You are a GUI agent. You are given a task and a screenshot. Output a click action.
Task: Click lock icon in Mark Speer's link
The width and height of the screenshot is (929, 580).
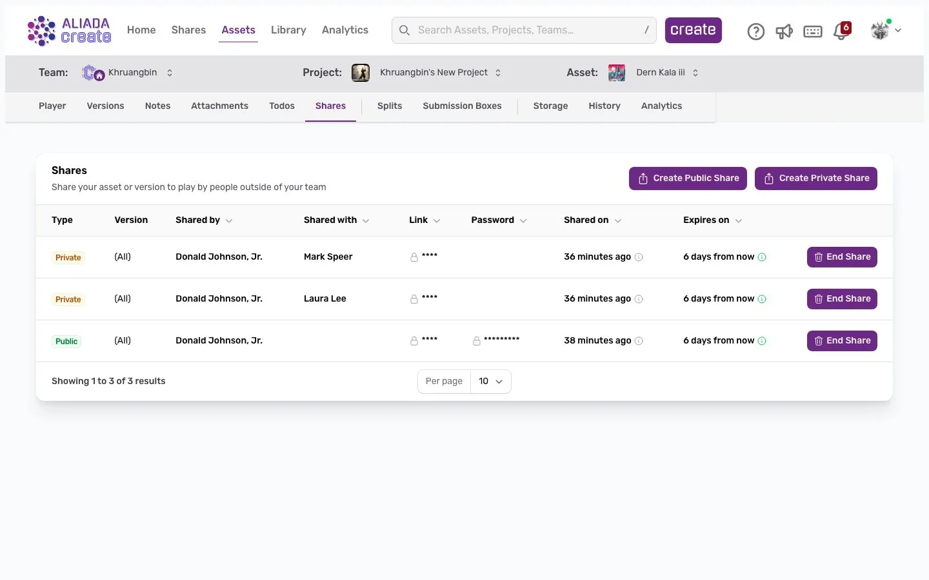pos(414,257)
